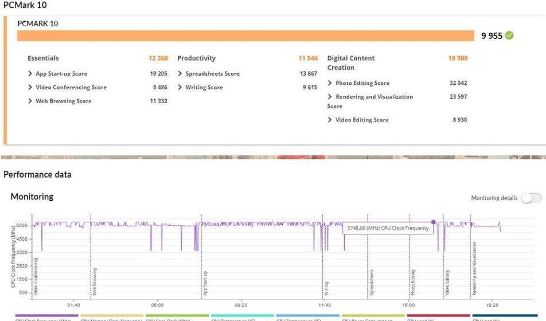Click the green GPU Core Clock legend bar
Screen dimensions: 546x321
click(x=177, y=315)
